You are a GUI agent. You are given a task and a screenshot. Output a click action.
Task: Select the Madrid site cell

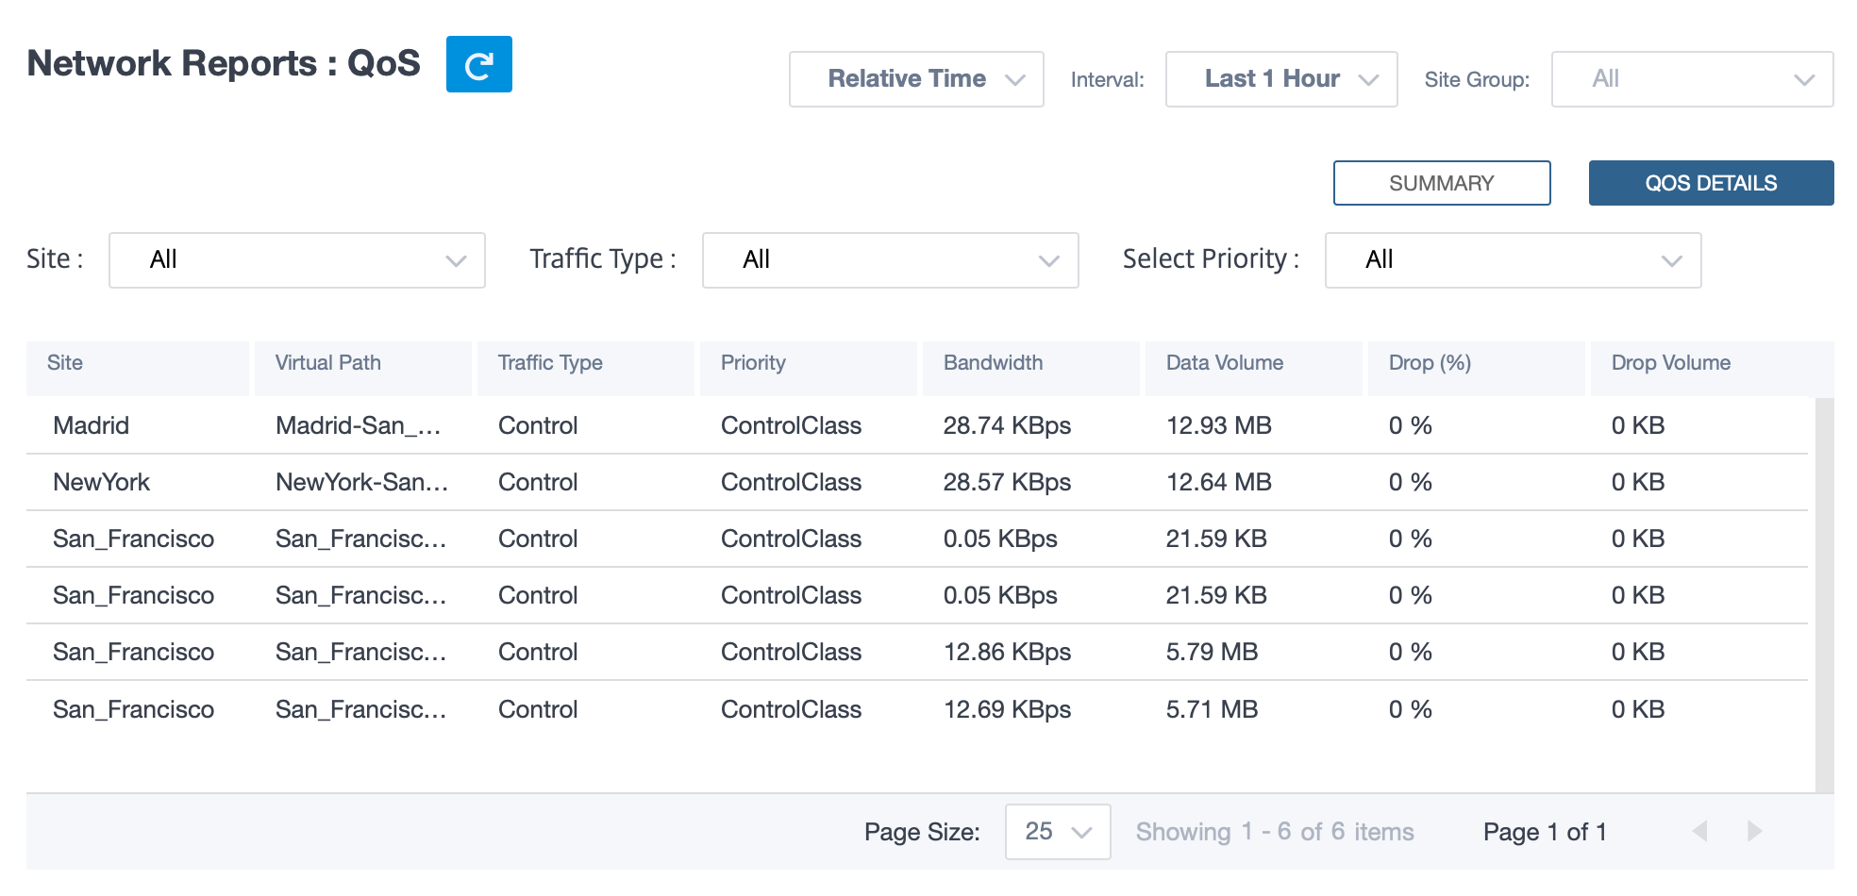tap(92, 425)
